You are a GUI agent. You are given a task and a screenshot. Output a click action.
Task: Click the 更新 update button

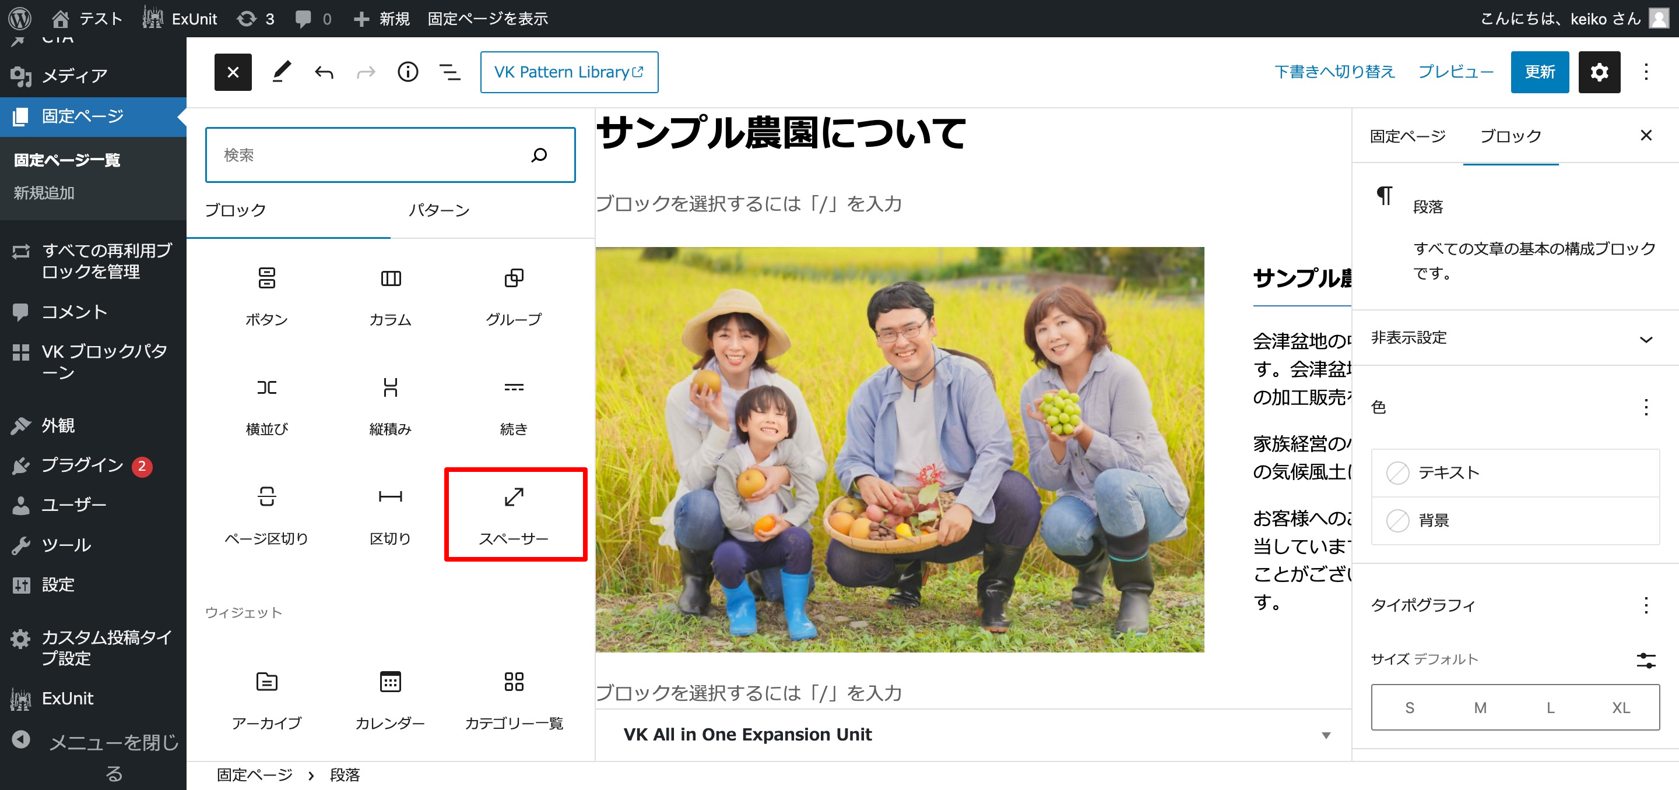(1539, 72)
